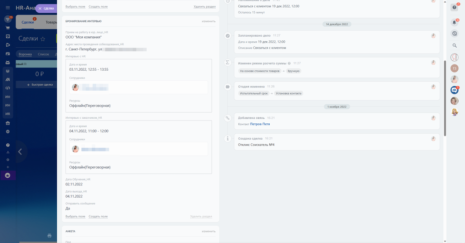Click the Вручную chip in timeline
This screenshot has width=465, height=243.
(293, 71)
